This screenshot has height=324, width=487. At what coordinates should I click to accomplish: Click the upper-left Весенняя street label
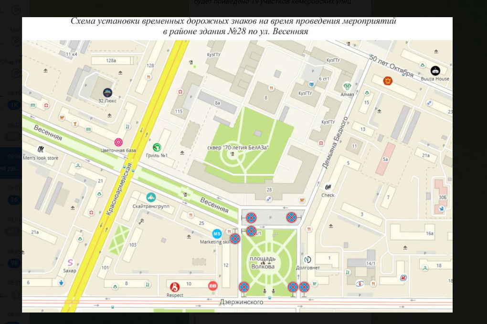tap(48, 132)
